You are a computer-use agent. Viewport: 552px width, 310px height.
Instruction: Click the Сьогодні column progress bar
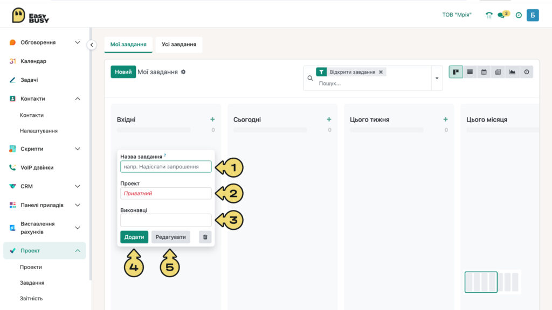271,130
